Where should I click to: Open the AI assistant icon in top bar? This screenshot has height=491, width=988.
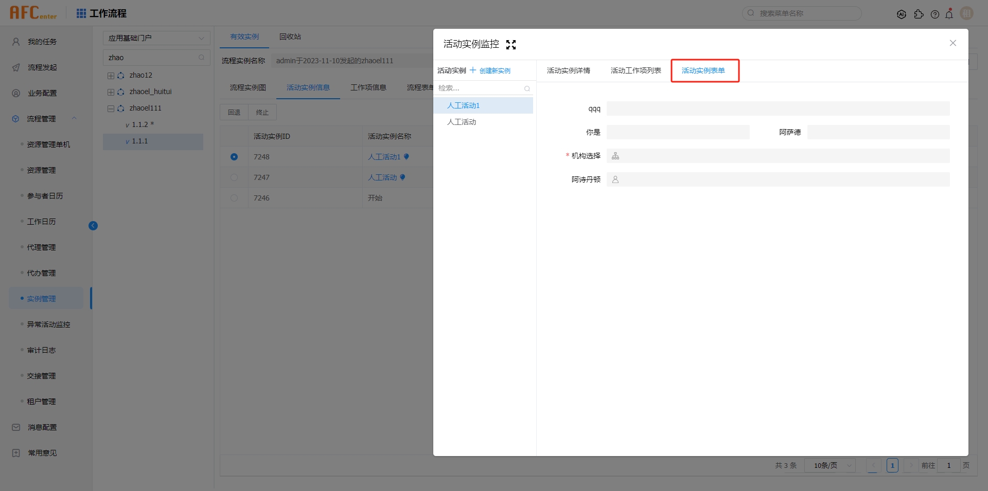tap(902, 14)
